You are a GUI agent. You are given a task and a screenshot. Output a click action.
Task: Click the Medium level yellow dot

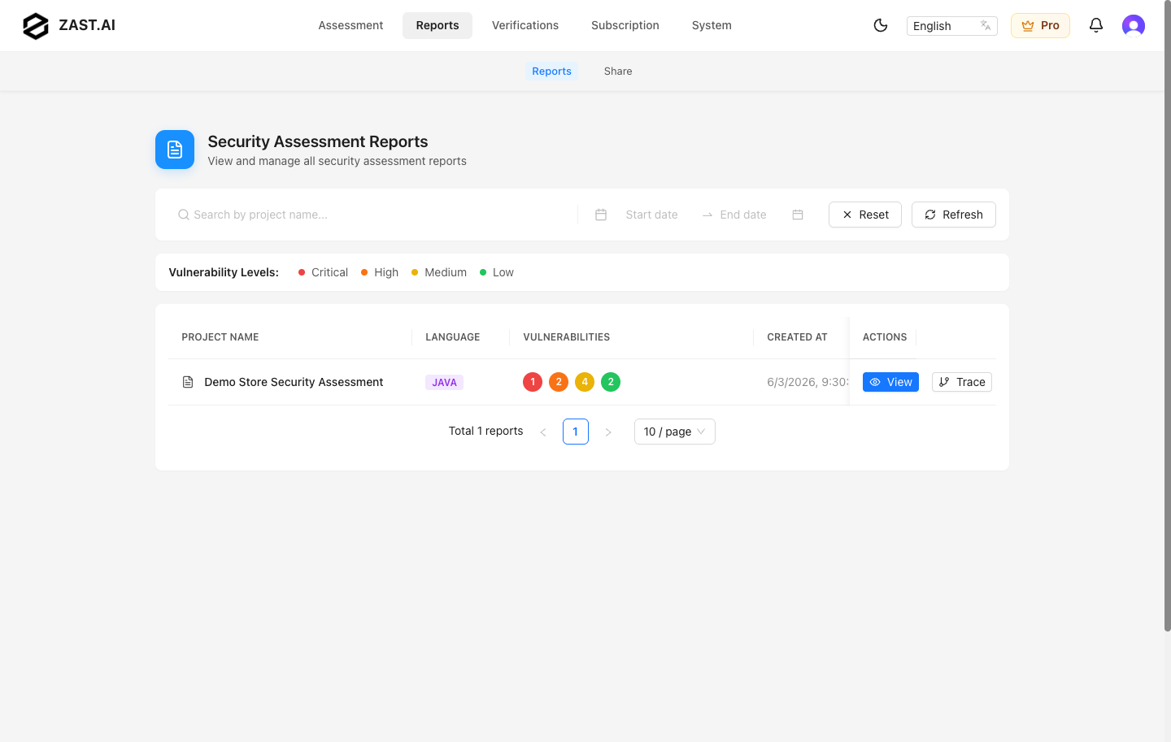[415, 272]
